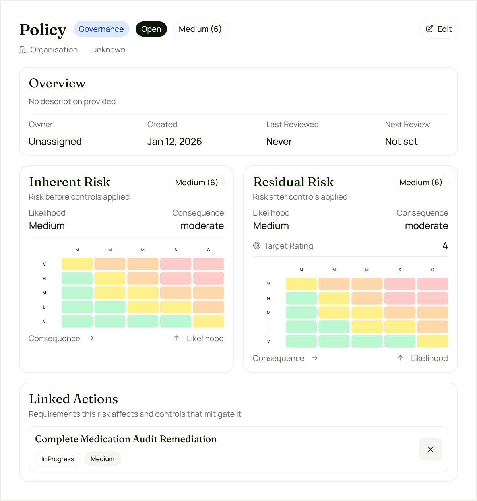Open the Complete Medication Audit Remediation action
Viewport: 477px width, 501px height.
click(126, 439)
